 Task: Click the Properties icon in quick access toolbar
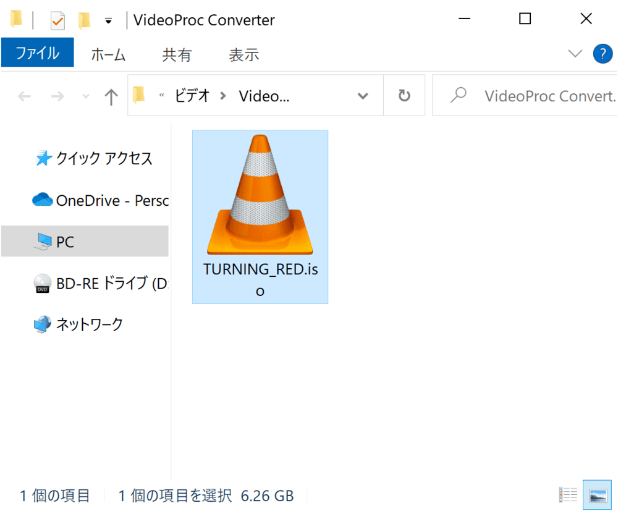point(57,20)
